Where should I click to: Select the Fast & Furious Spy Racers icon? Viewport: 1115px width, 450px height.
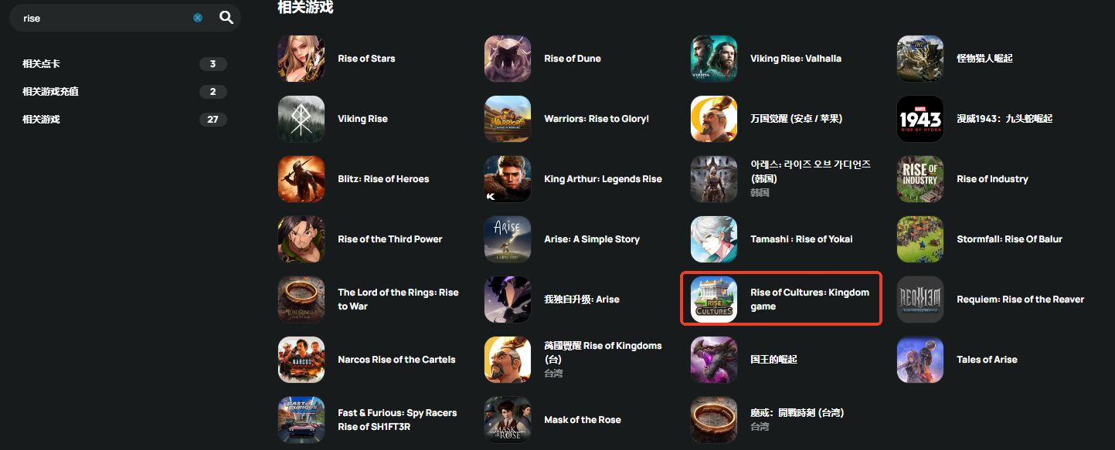click(301, 420)
